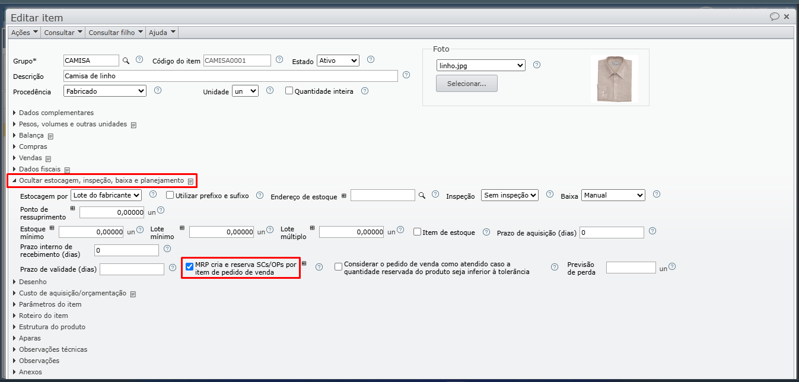Viewport: 799px width, 382px height.
Task: Click the search magnifier next to Grupo field
Action: (126, 61)
